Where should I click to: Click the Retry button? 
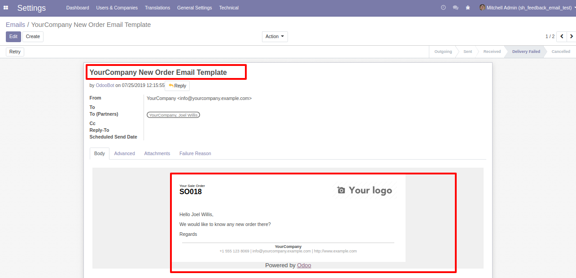coord(15,52)
